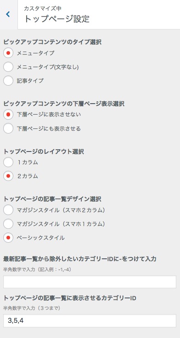Viewport: 180px width, 338px height.
Task: Select the 記事タイプ radio option
Action: (8, 81)
